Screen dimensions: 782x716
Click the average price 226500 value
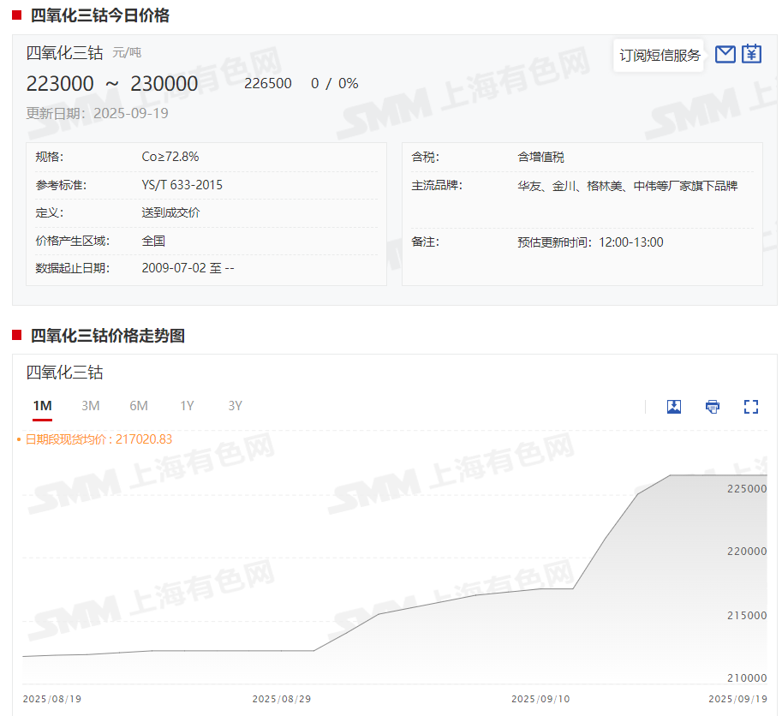coord(268,83)
